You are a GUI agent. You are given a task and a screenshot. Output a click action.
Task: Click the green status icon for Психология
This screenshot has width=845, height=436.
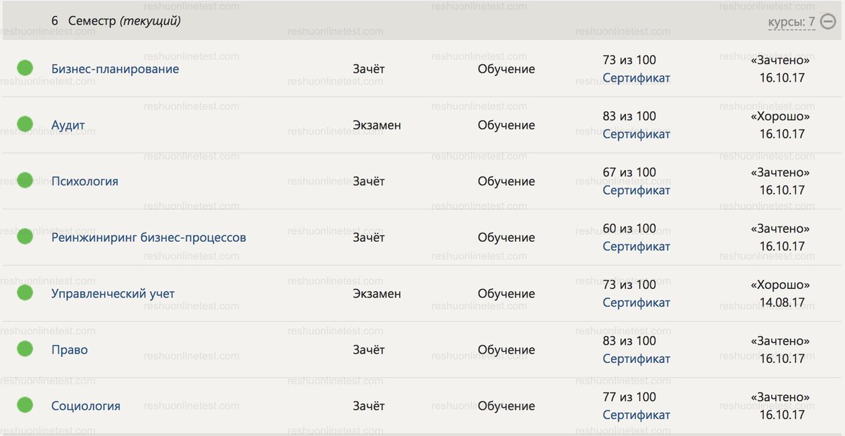25,180
